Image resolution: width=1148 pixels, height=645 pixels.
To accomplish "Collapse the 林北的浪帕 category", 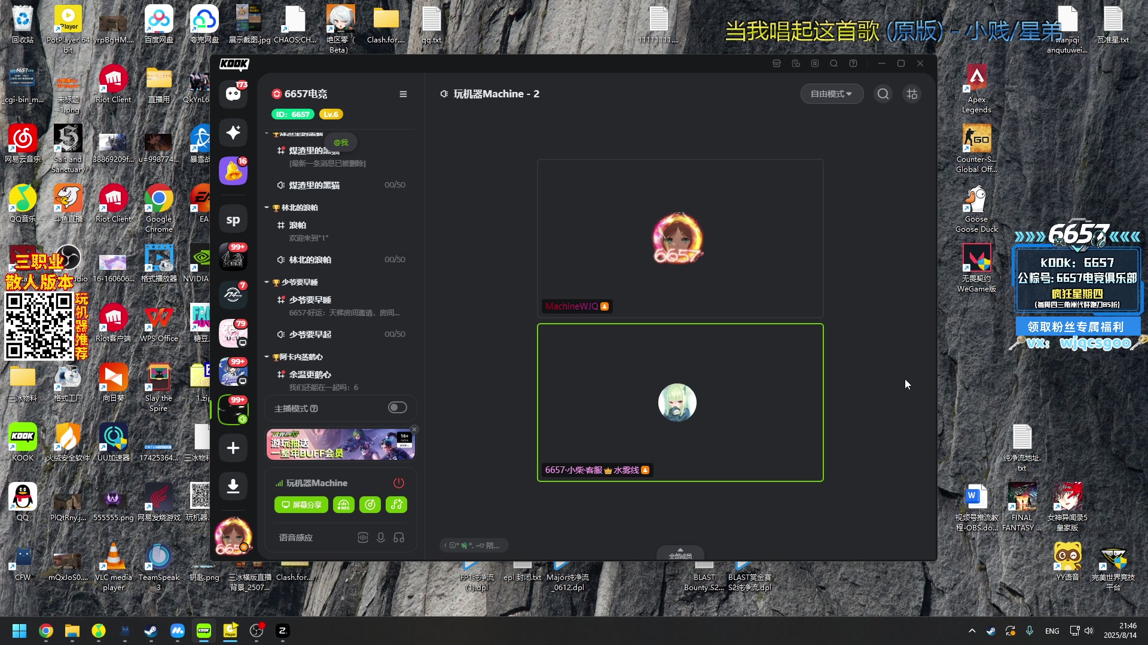I will point(267,207).
